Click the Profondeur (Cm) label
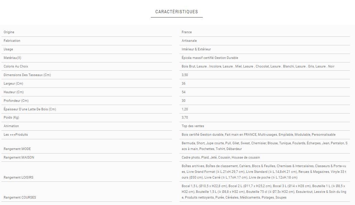The width and height of the screenshot is (355, 205). (16, 101)
